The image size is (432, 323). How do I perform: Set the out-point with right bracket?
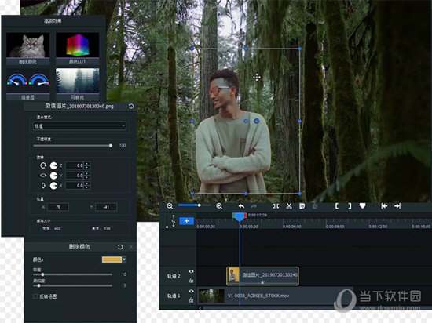[350, 206]
